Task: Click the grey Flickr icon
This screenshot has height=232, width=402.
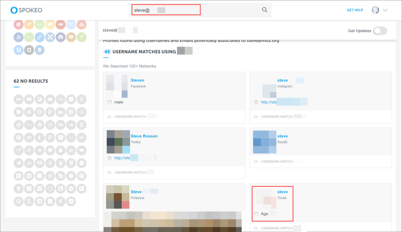Action: pyautogui.click(x=18, y=99)
